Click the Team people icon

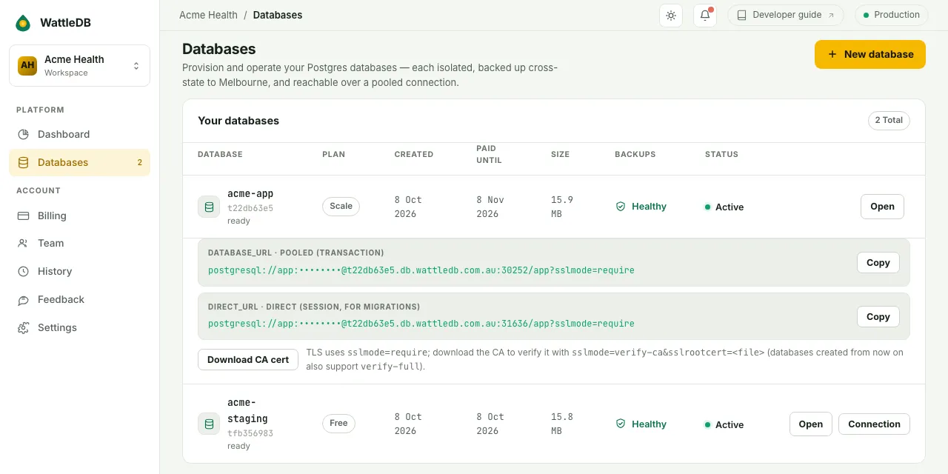click(x=24, y=243)
